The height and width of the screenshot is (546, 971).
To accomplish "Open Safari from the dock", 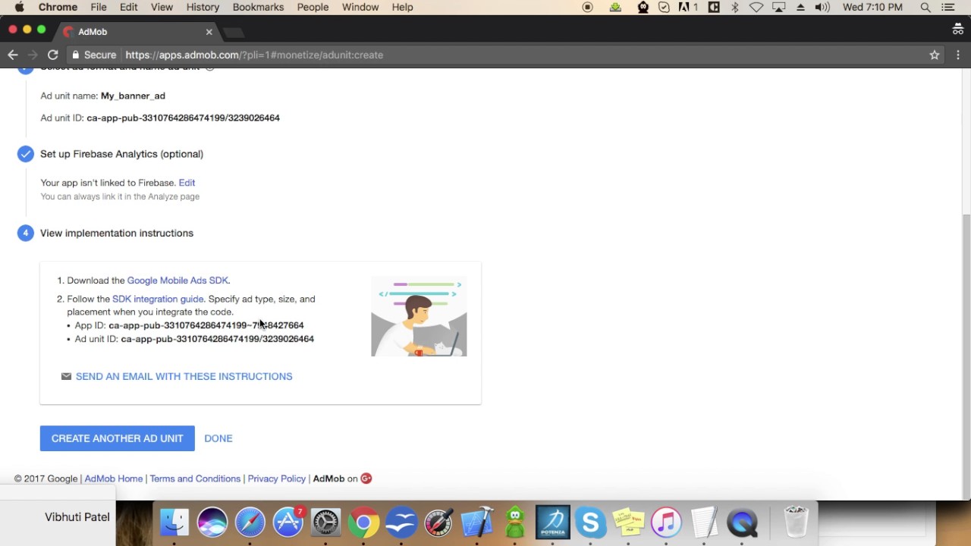I will click(x=250, y=522).
